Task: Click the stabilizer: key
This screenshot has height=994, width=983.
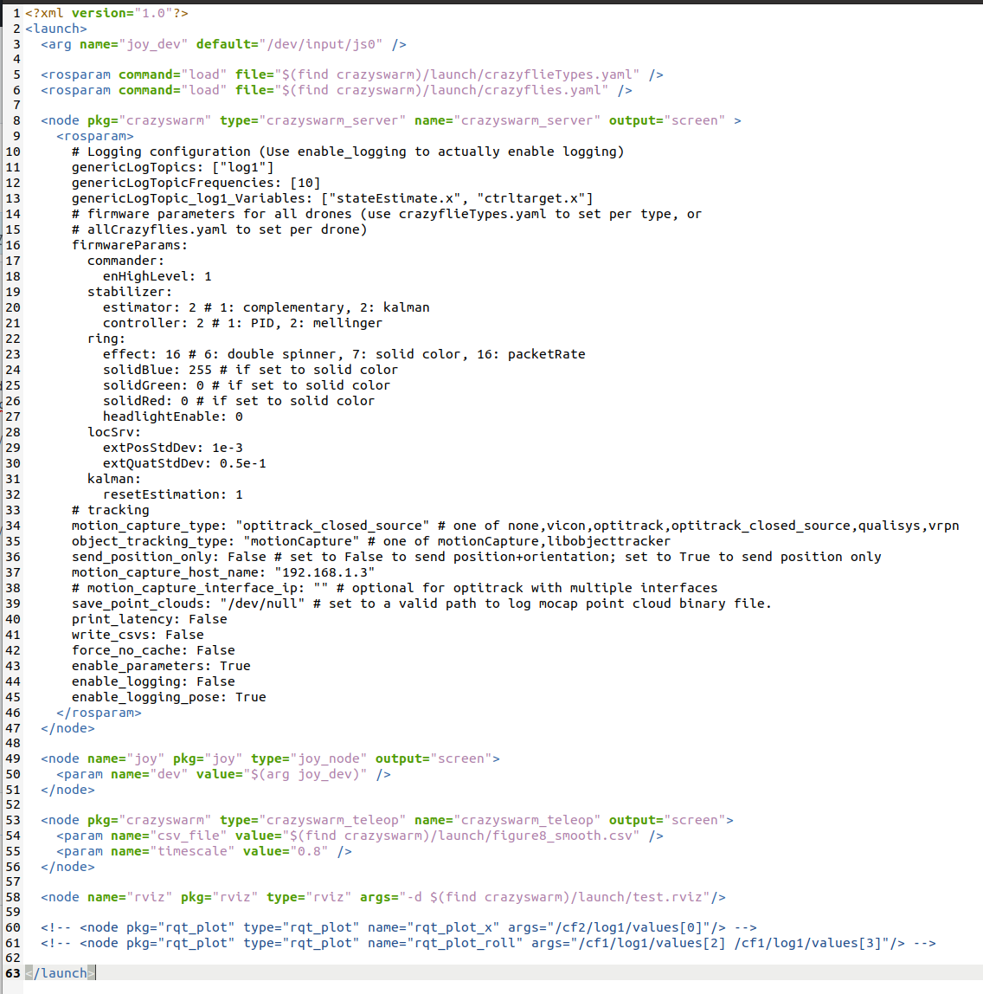Action: pyautogui.click(x=130, y=292)
